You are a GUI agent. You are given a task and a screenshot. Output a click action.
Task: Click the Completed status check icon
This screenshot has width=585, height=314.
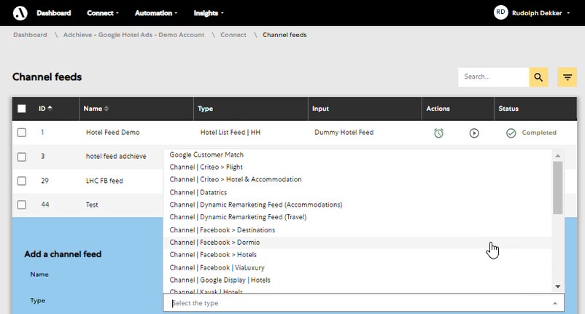(x=511, y=133)
